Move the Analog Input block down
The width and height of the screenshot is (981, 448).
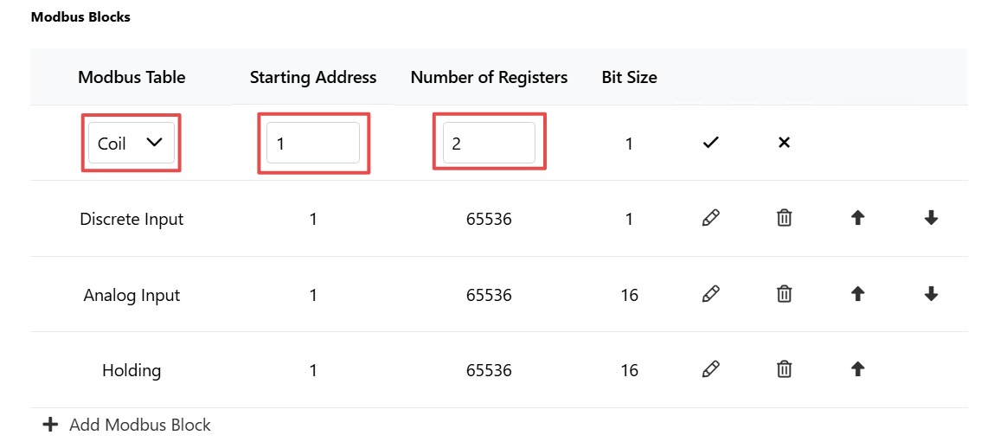tap(931, 293)
